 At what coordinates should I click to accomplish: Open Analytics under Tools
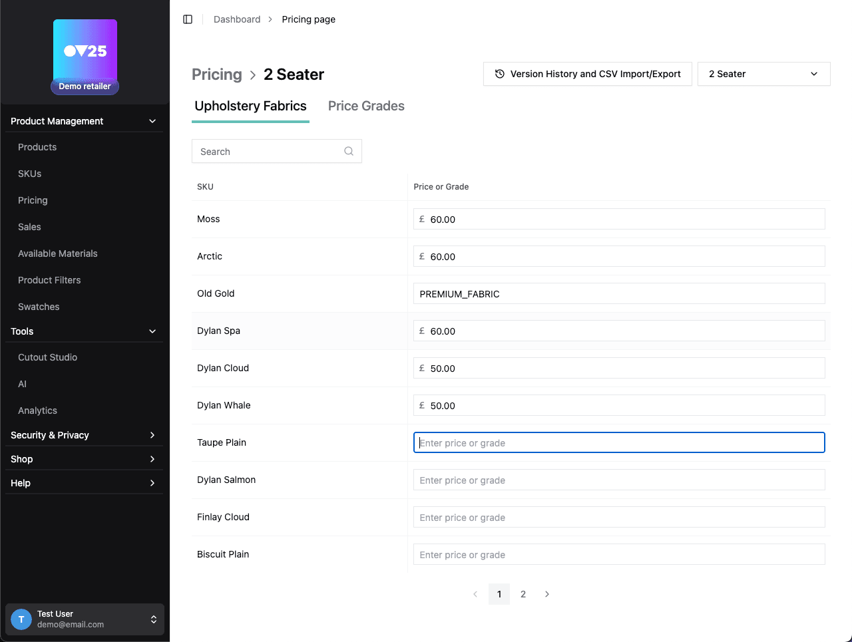point(37,410)
